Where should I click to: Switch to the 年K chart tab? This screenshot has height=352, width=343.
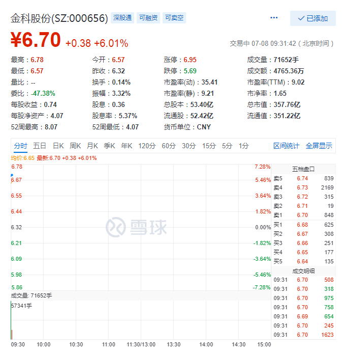[x=127, y=146]
